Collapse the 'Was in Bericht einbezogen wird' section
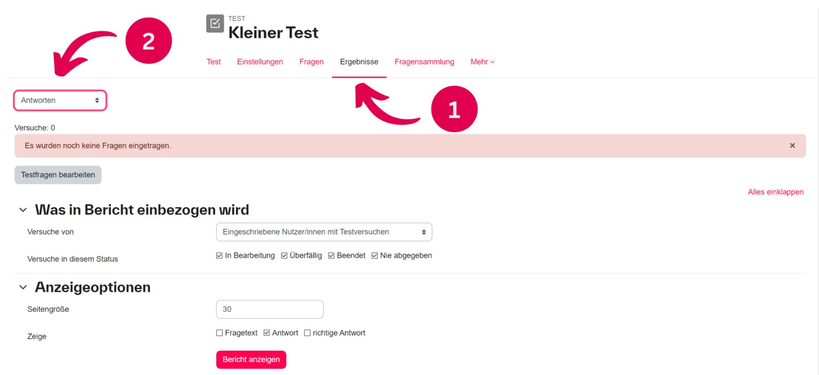819x375 pixels. (23, 210)
